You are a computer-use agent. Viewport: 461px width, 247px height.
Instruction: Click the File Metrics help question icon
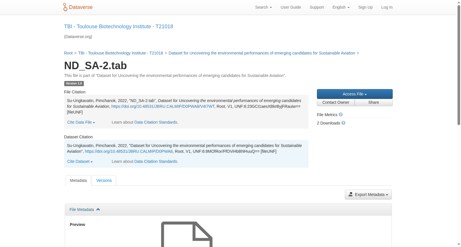[x=341, y=115]
